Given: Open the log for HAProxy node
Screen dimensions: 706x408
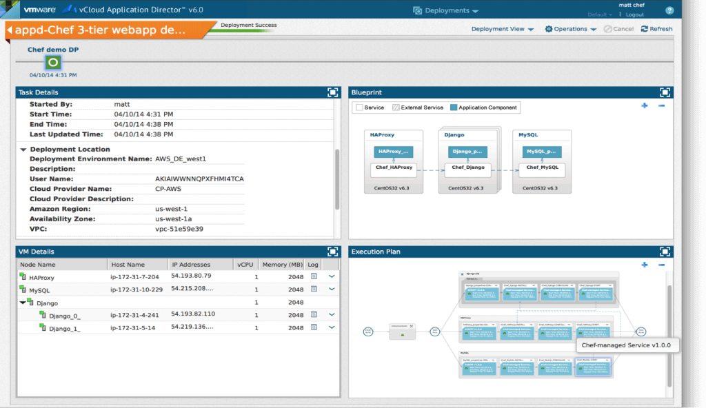Looking at the screenshot, I should (x=314, y=276).
